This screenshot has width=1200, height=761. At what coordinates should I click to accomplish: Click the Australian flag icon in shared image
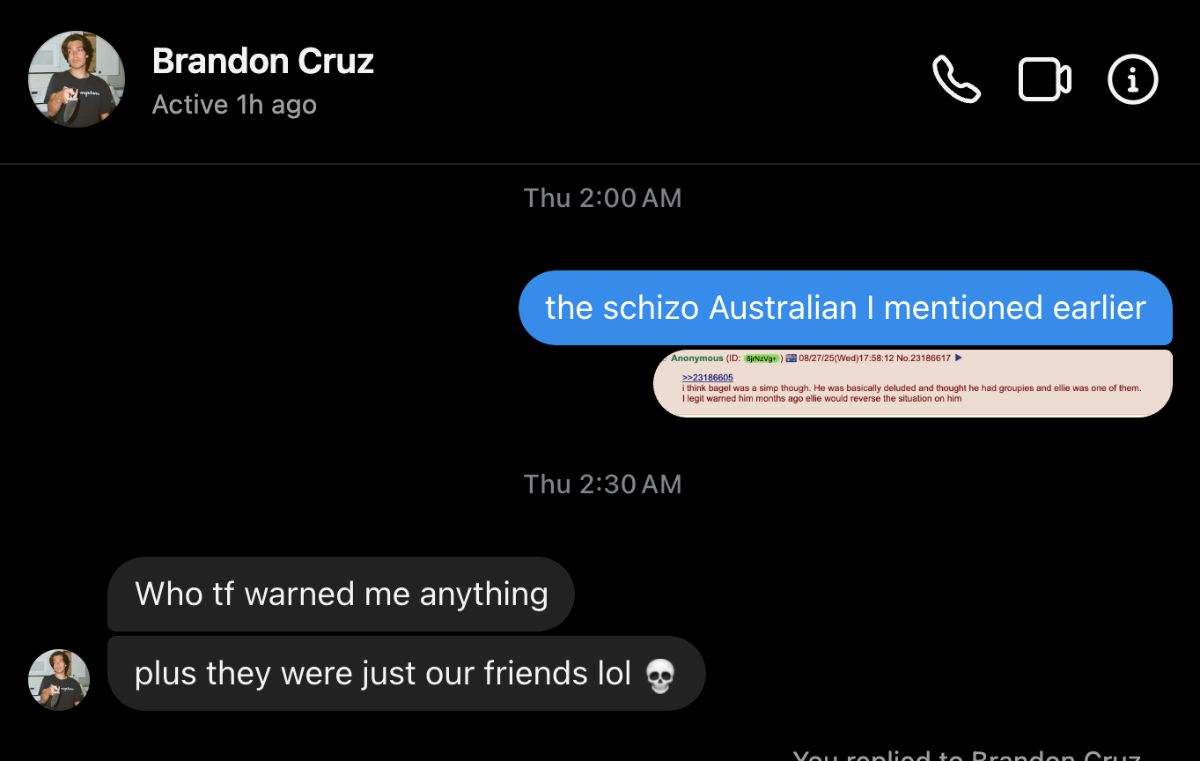click(x=791, y=358)
